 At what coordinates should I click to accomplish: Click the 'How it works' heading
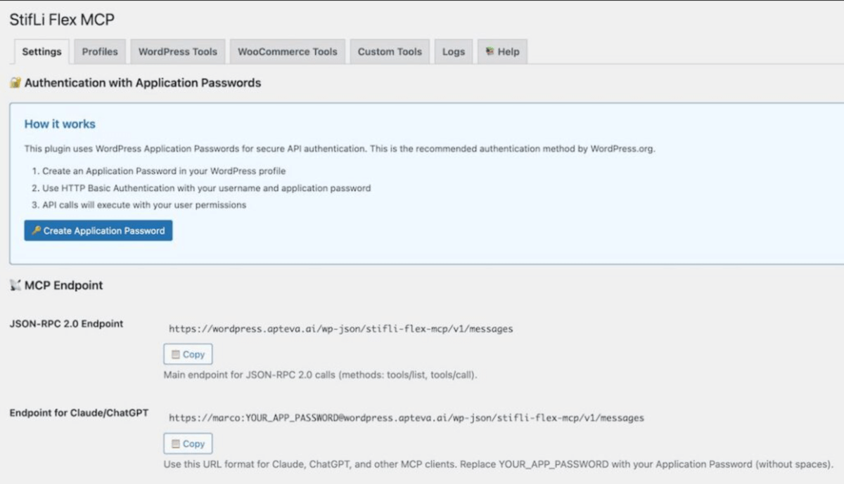pyautogui.click(x=60, y=124)
